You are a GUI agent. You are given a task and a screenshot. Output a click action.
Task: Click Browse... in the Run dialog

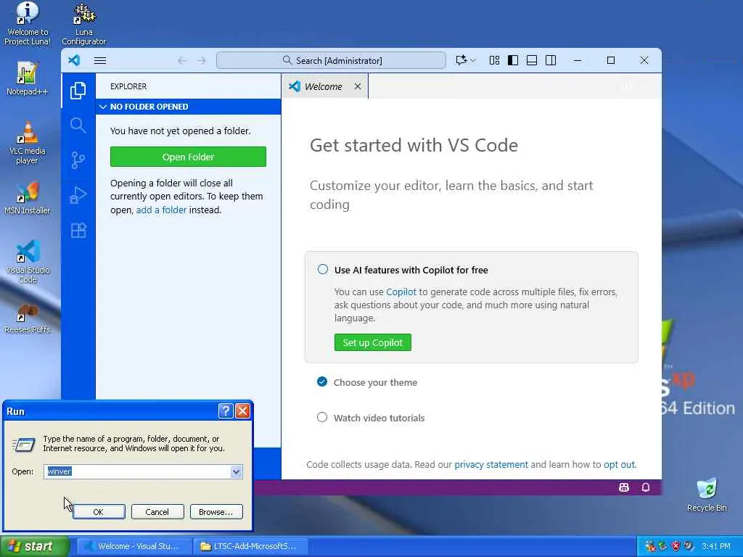(x=216, y=512)
